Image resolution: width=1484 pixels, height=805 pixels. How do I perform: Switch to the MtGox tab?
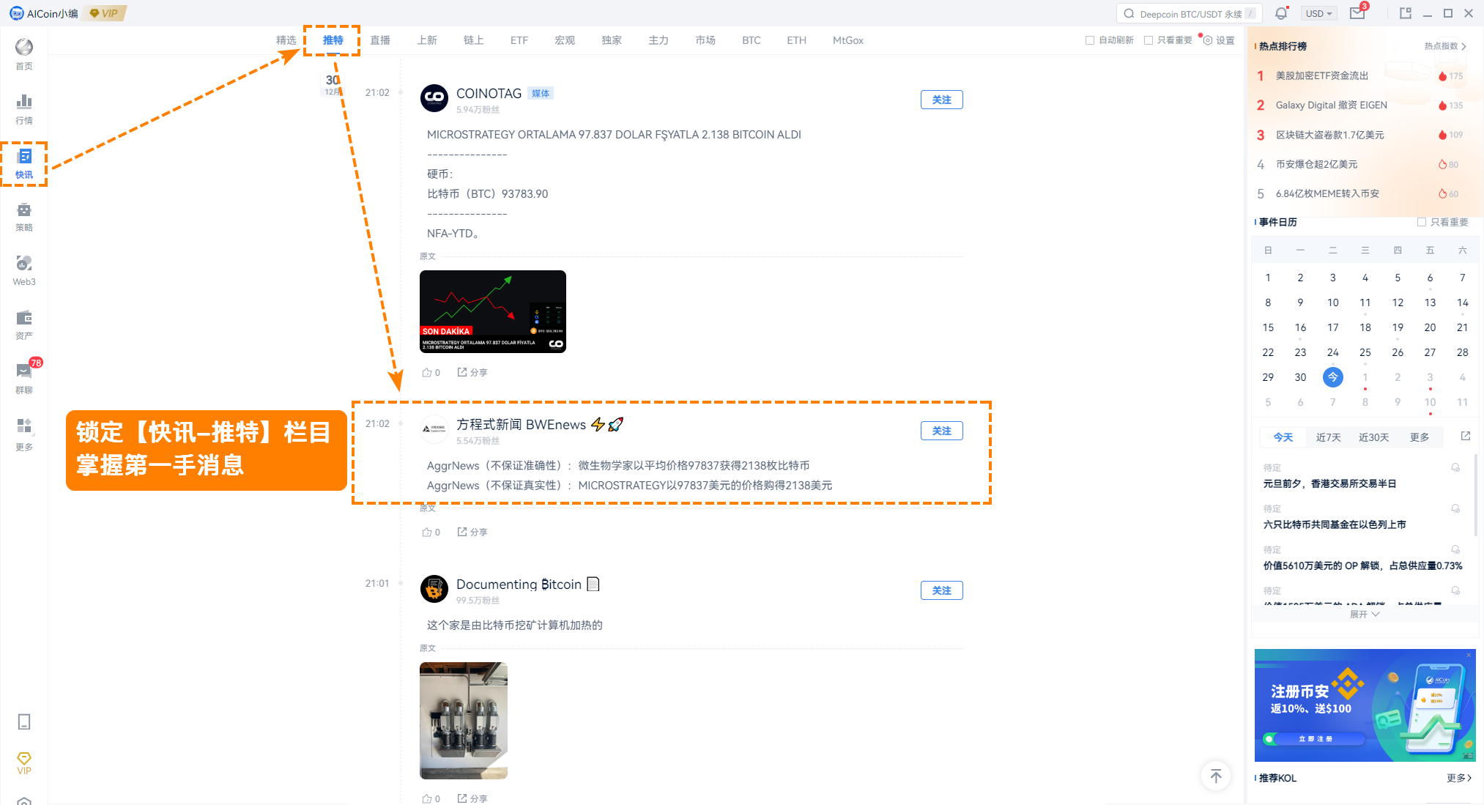tap(848, 40)
